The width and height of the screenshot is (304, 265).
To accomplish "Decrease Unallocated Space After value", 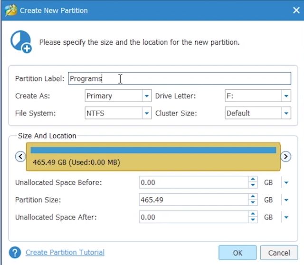I will pos(253,220).
